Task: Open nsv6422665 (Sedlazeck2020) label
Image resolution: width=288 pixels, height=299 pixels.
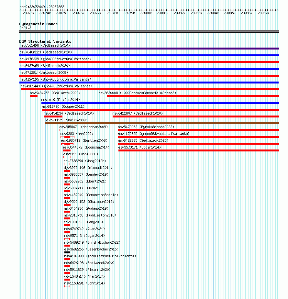Action: pyautogui.click(x=143, y=140)
